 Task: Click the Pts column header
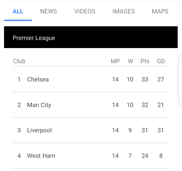(145, 61)
